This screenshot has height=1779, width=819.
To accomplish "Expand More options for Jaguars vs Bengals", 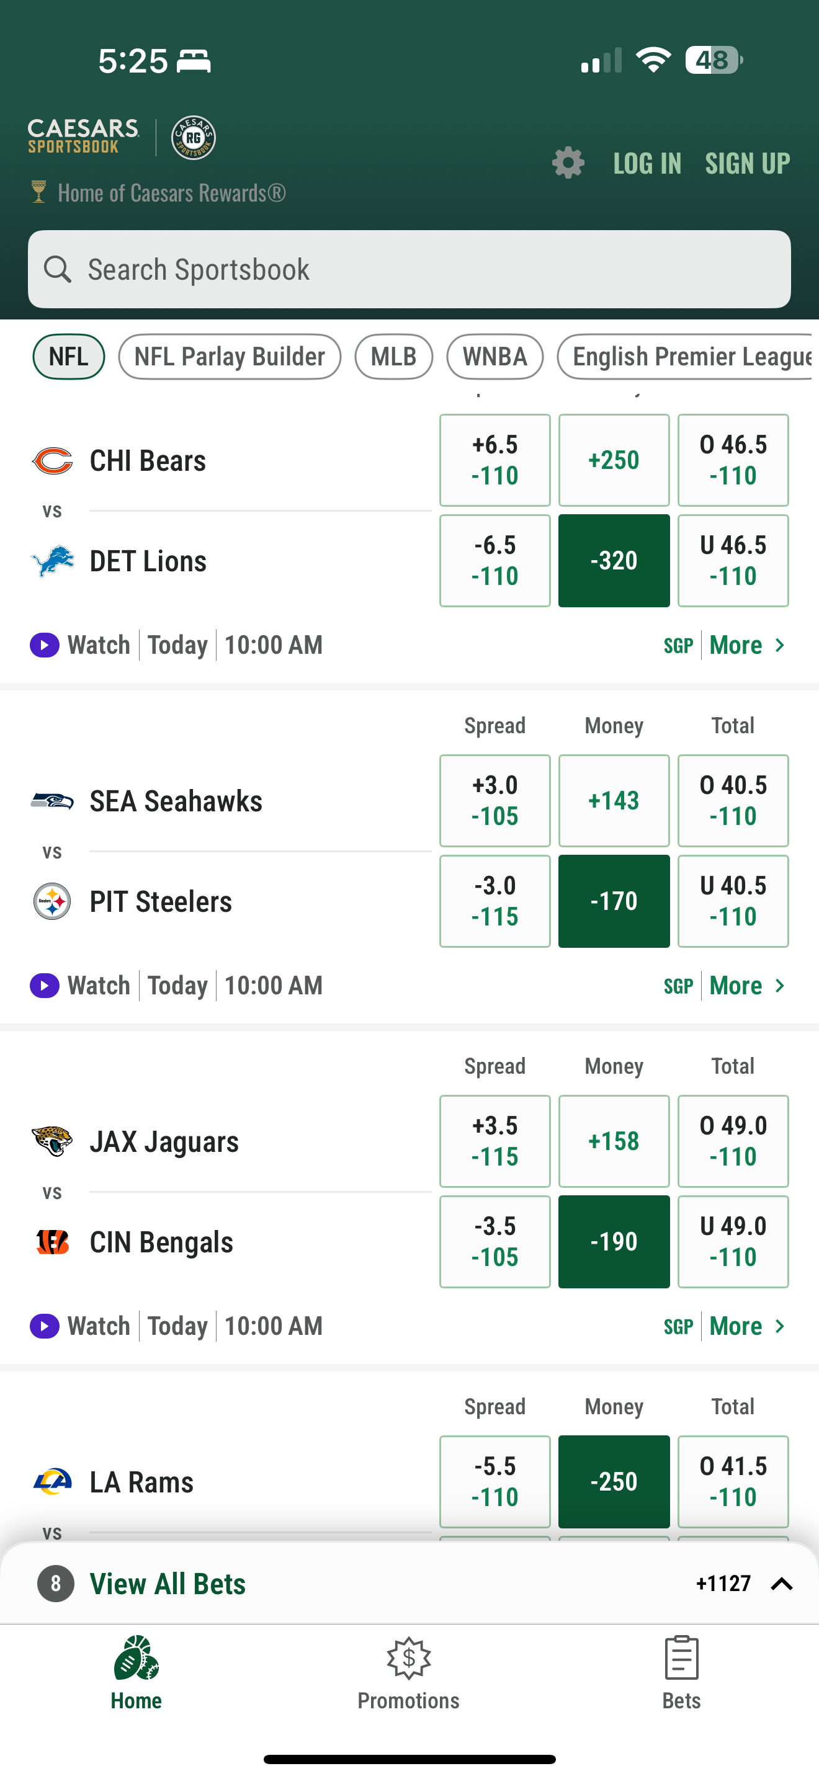I will tap(747, 1326).
